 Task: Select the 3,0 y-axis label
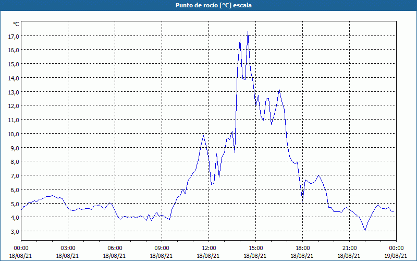click(15, 231)
